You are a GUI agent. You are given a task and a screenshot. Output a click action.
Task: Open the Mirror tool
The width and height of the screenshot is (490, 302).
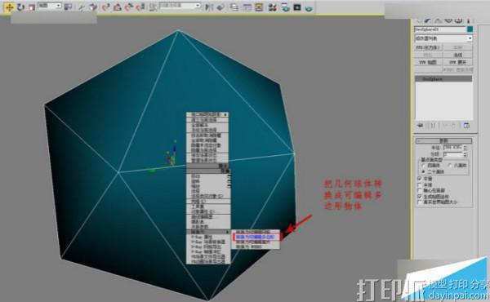[x=209, y=7]
